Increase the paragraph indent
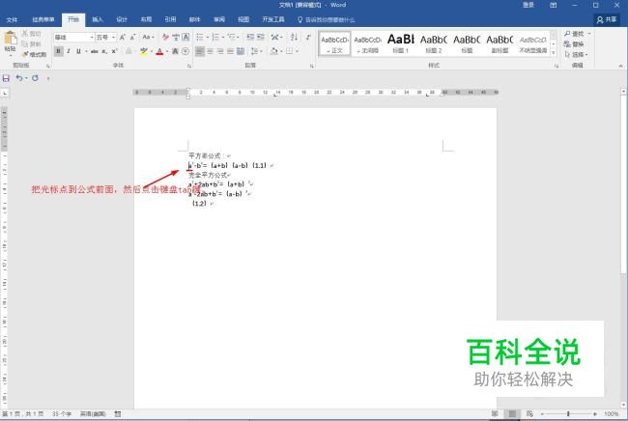This screenshot has width=628, height=421. [x=261, y=38]
